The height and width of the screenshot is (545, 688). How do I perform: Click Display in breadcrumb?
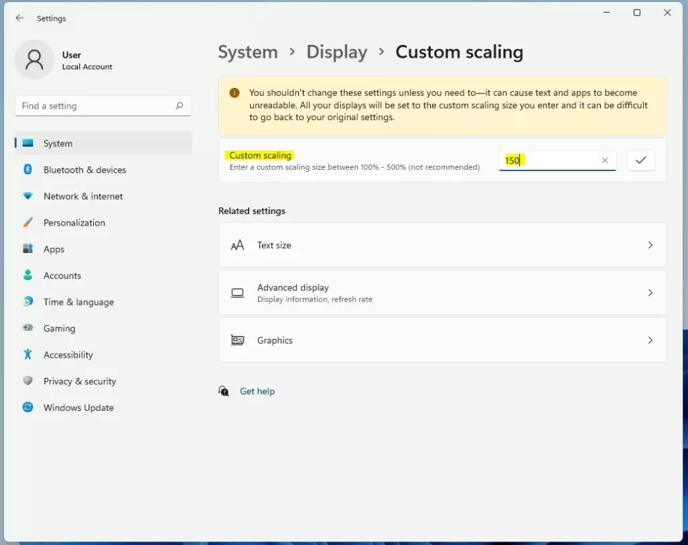coord(337,52)
